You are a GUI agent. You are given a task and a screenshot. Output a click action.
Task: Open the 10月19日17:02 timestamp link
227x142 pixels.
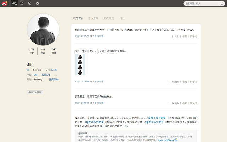[x=82, y=36]
